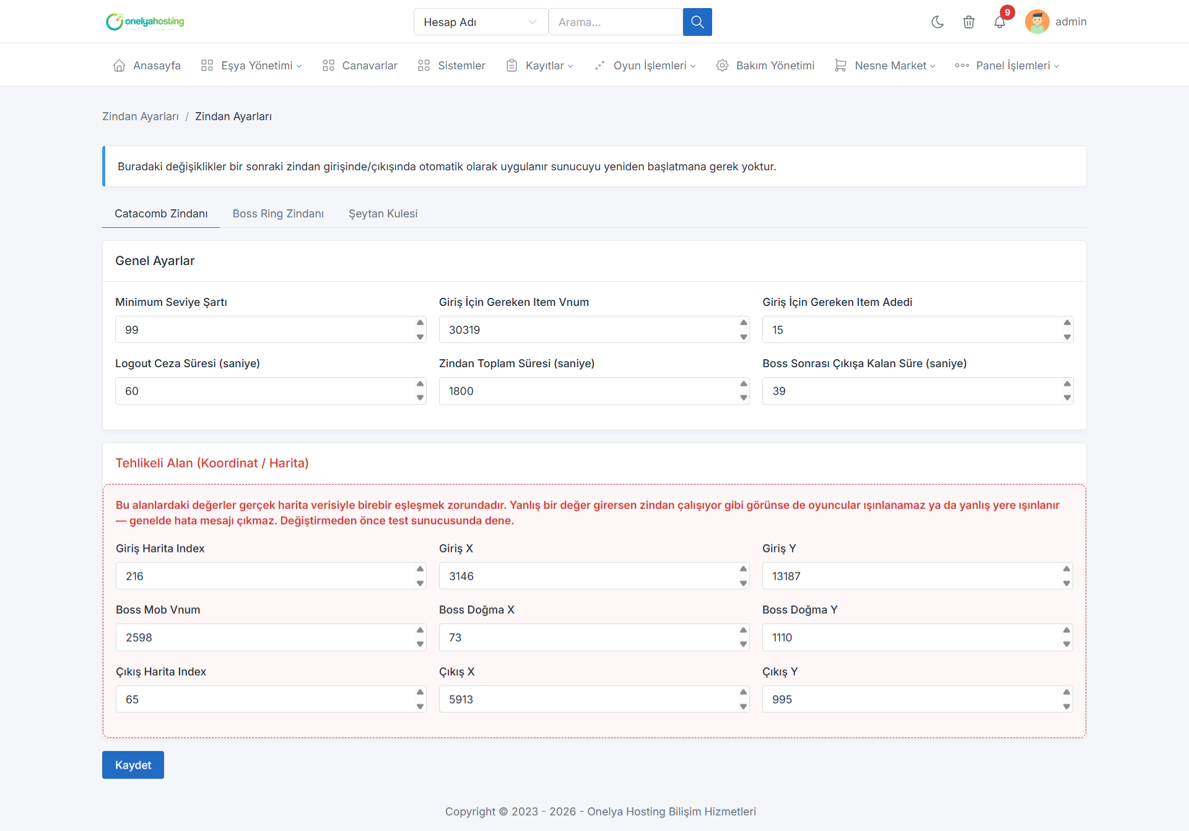The height and width of the screenshot is (831, 1189).
Task: Select Catacomb Zindanı tab
Action: 161,213
